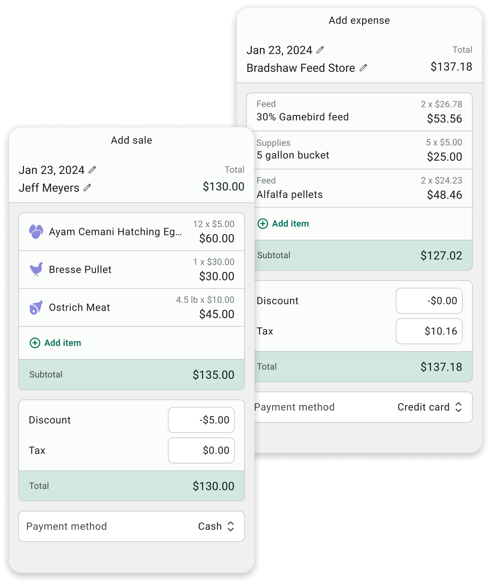This screenshot has width=491, height=584.
Task: Add item to the sale
Action: click(56, 343)
